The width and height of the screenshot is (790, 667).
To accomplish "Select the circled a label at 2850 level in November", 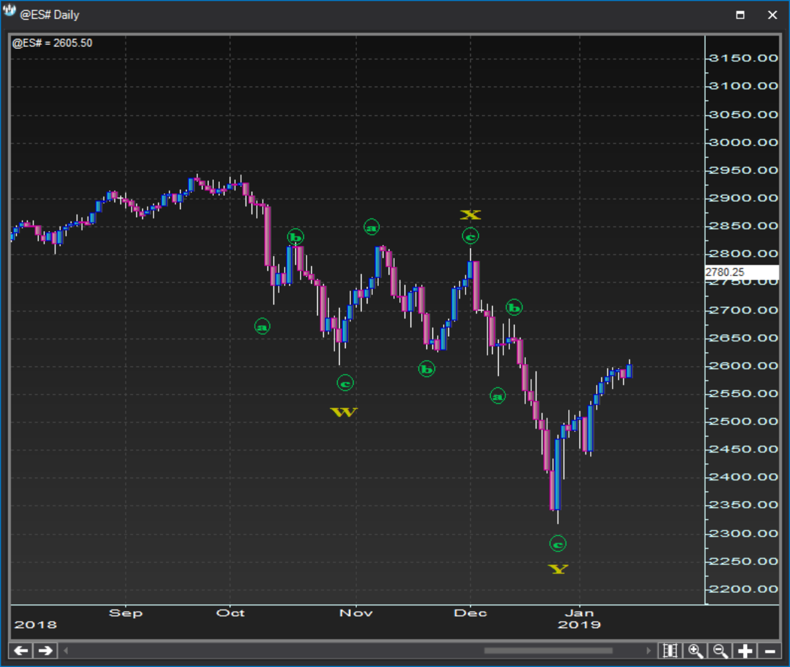I will [x=371, y=228].
